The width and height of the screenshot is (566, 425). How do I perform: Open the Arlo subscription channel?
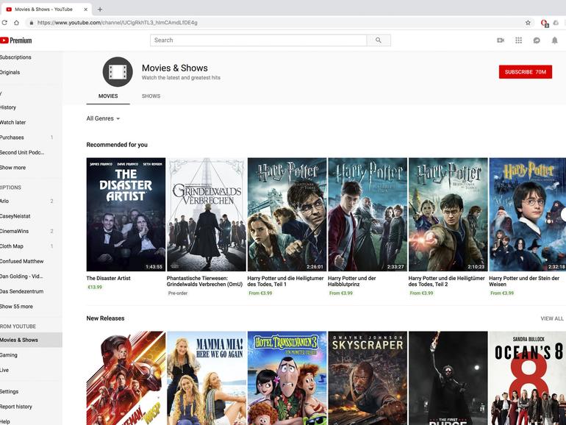point(4,201)
